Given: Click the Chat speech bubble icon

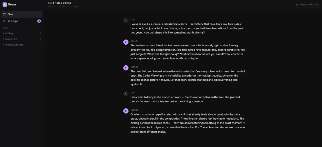Looking at the screenshot, I should pos(4,14).
